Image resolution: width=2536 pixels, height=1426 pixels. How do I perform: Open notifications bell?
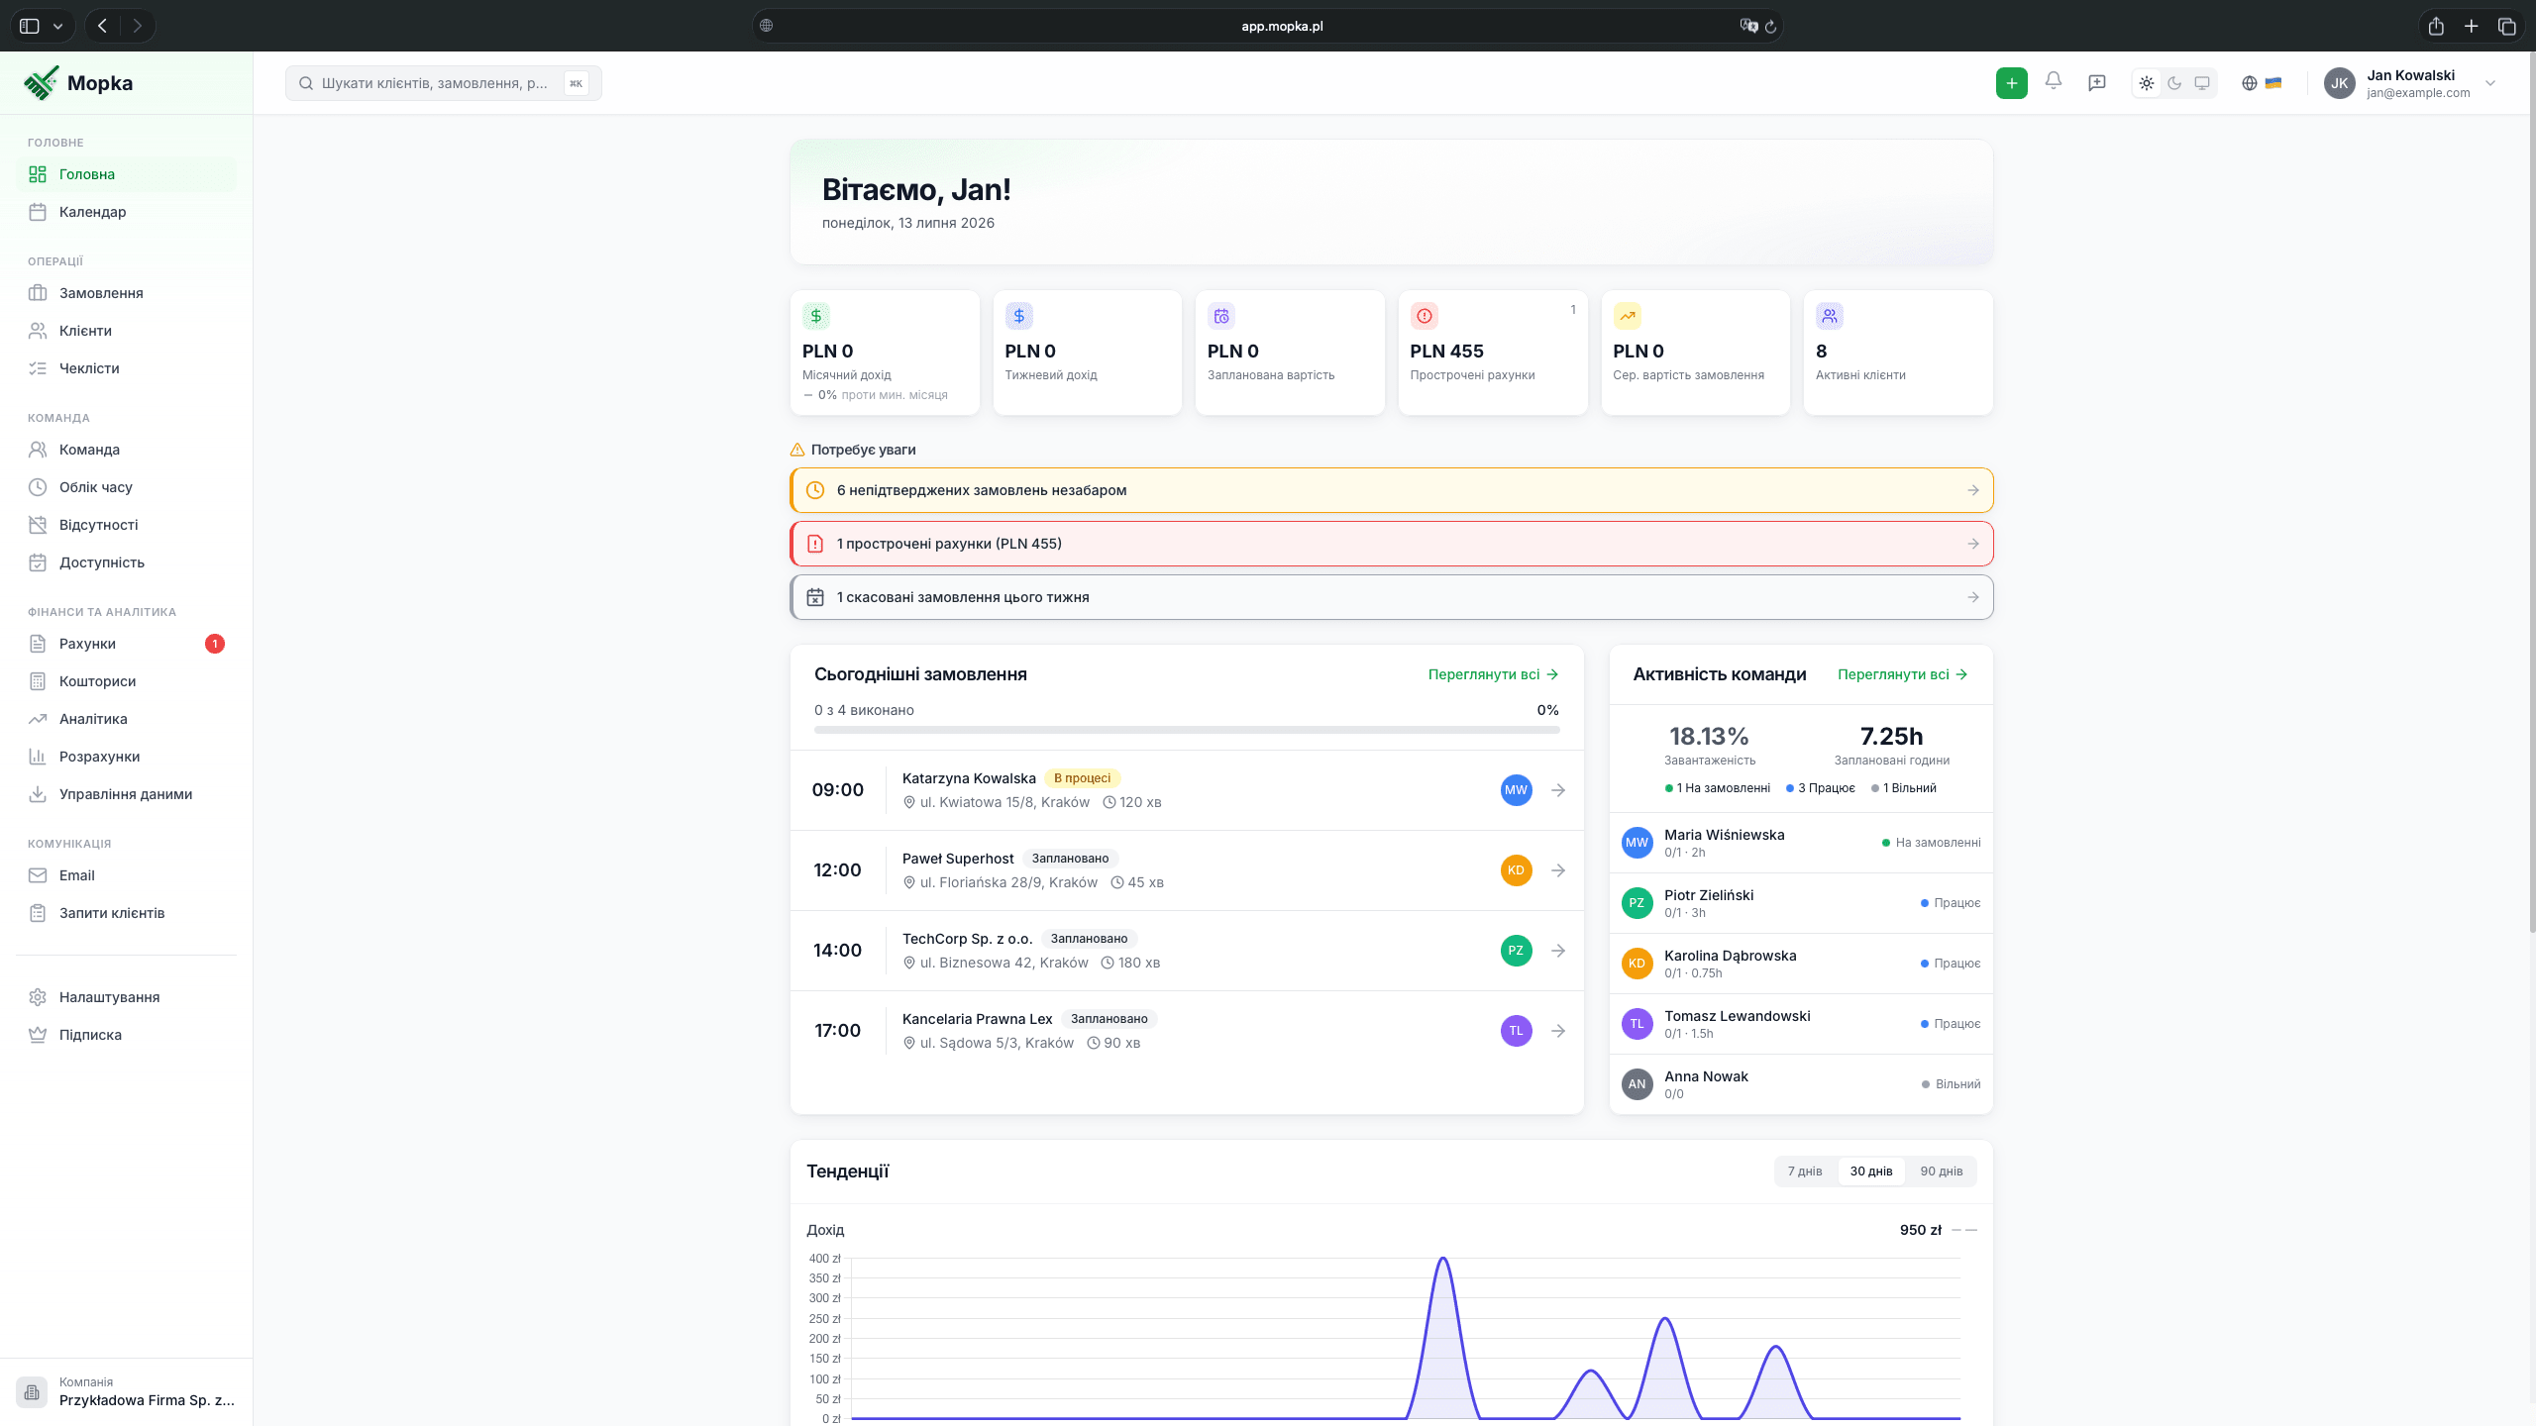[2054, 82]
